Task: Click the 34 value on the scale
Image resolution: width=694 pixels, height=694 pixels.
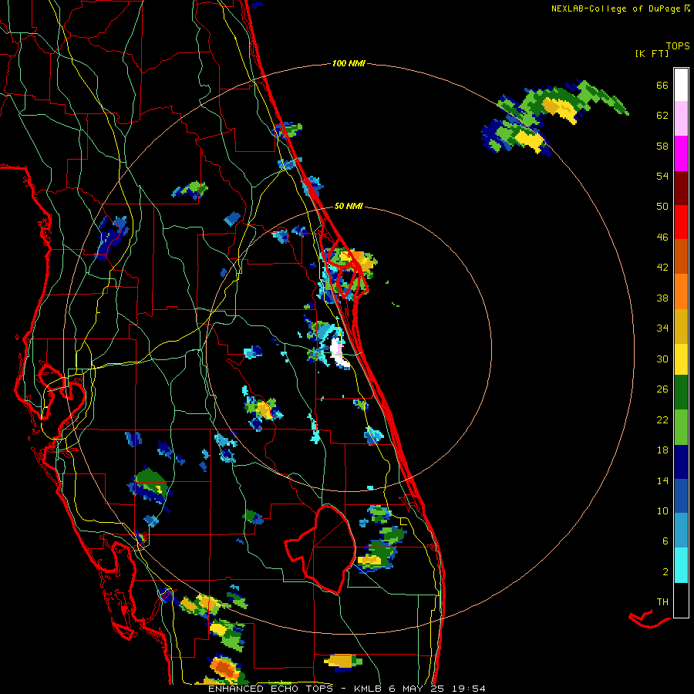Action: (662, 328)
